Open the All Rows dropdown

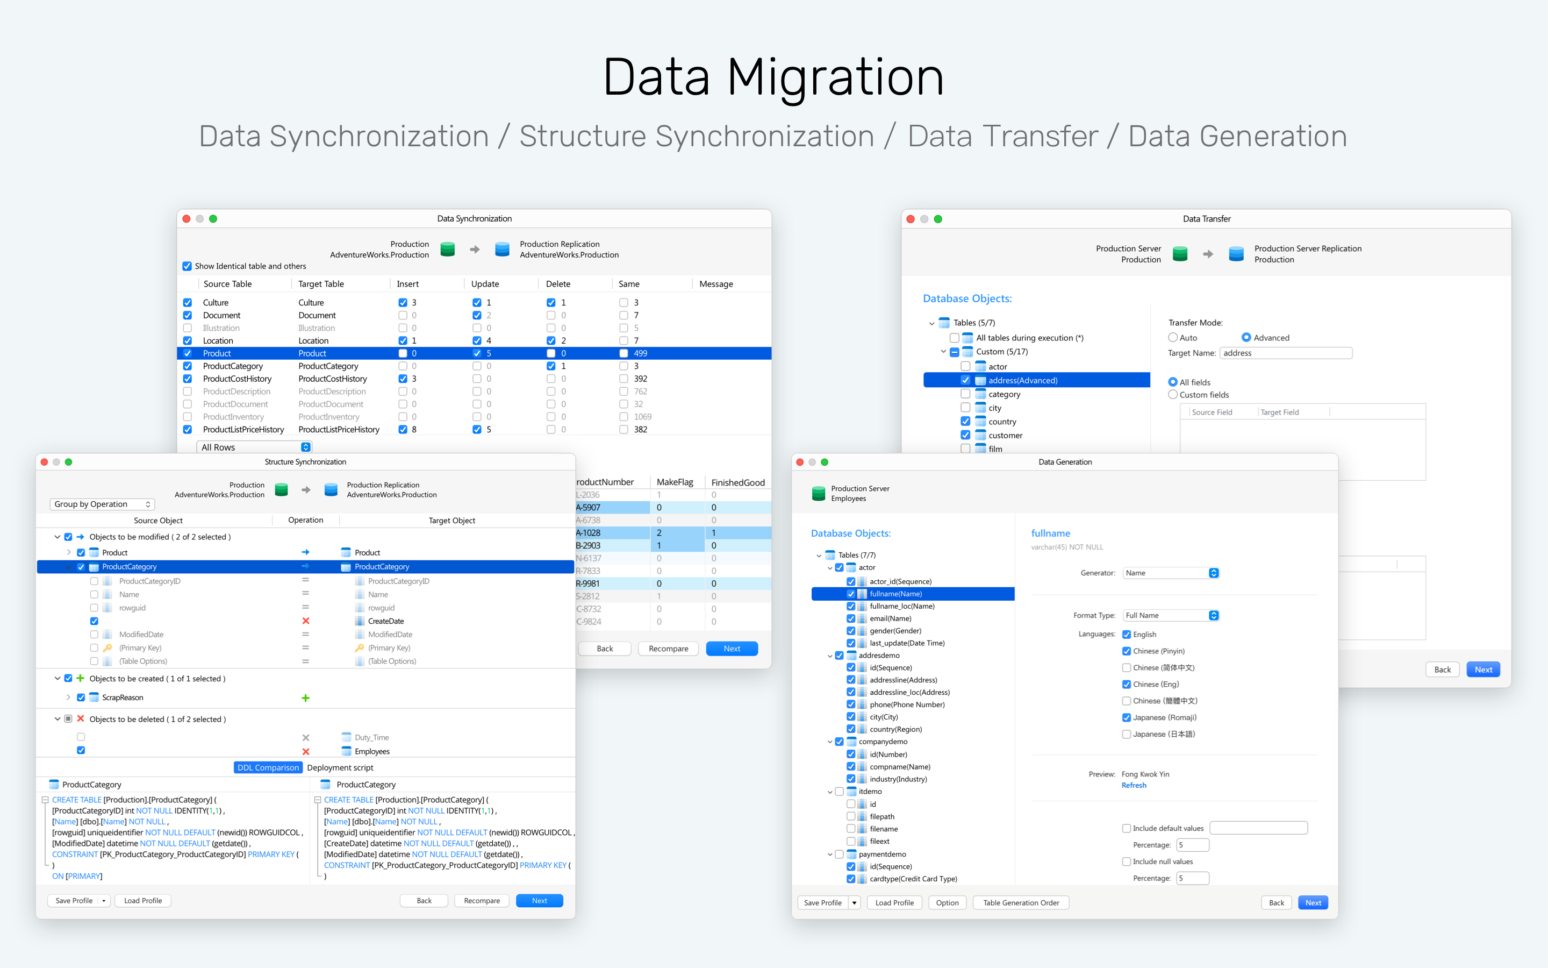point(255,447)
